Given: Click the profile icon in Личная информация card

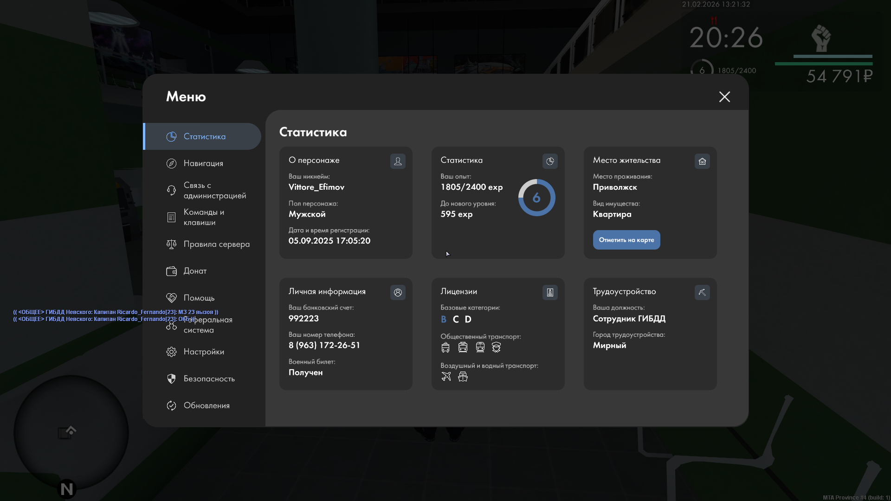Looking at the screenshot, I should (x=398, y=292).
